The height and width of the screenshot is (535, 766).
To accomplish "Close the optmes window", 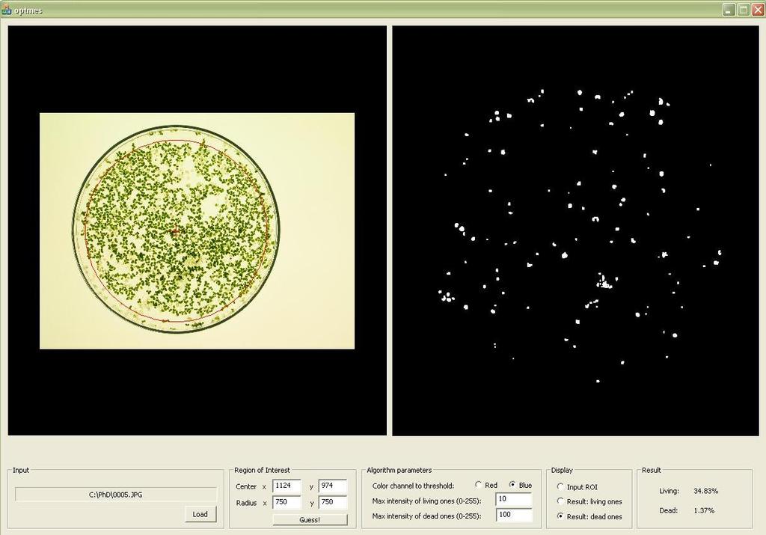I will (x=758, y=10).
